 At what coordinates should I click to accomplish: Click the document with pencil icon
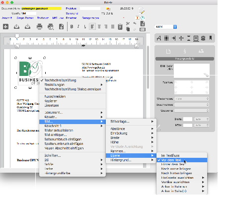(142, 10)
